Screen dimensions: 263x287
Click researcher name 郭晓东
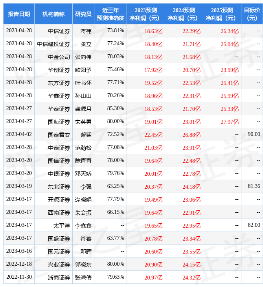tap(83, 265)
